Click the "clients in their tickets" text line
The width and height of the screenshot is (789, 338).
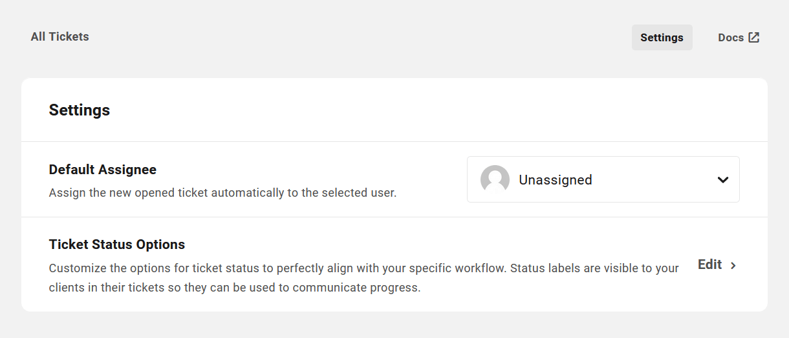pos(234,288)
